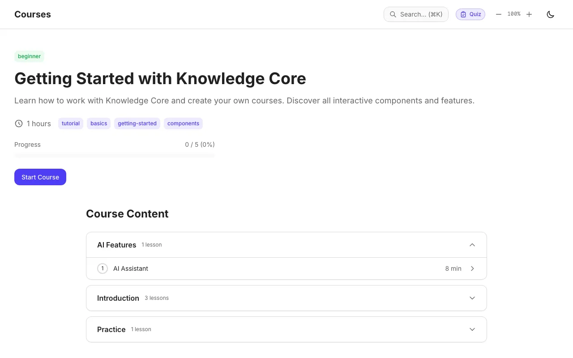Click the course progress bar
The height and width of the screenshot is (358, 573).
pyautogui.click(x=115, y=155)
